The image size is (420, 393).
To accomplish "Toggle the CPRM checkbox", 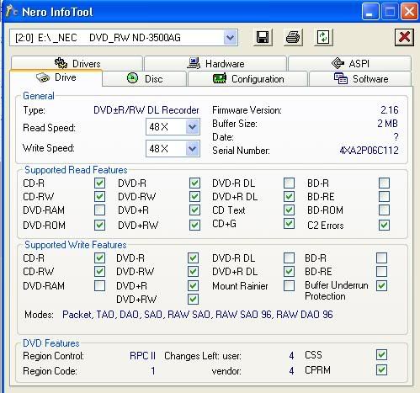I will [x=382, y=369].
